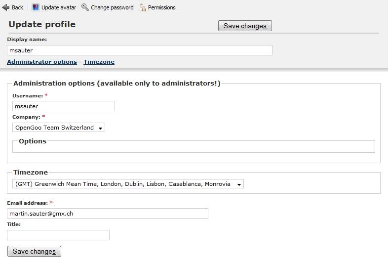Click bottom Save changes button
Image resolution: width=388 pixels, height=267 pixels.
[34, 251]
